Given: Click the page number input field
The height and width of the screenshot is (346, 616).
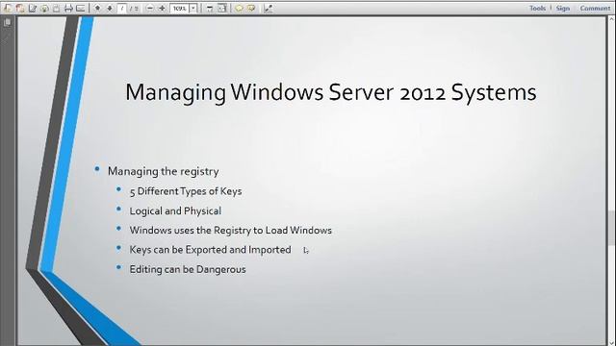Looking at the screenshot, I should coord(122,8).
